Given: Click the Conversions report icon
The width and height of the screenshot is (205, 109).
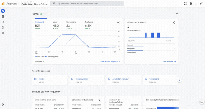Looking at the screenshot, I should point(146,79).
